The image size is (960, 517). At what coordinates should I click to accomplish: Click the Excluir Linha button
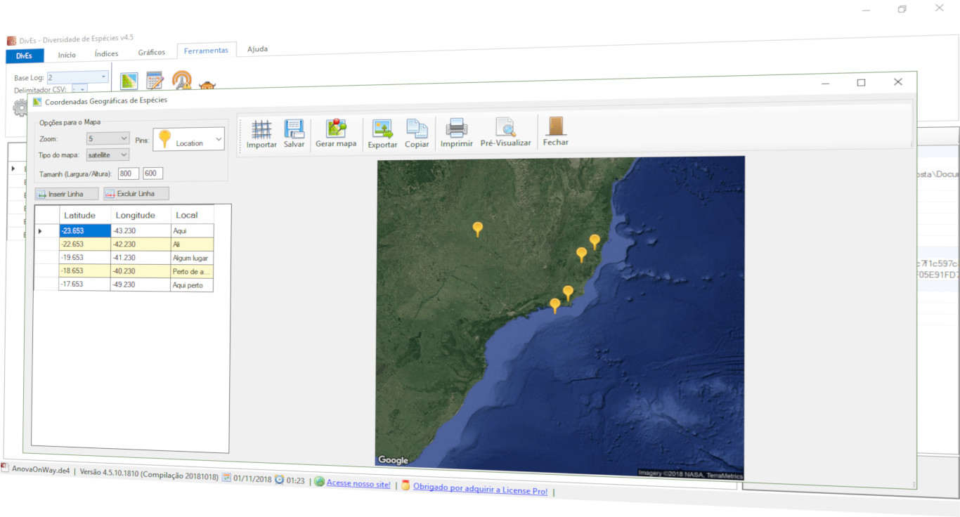136,193
